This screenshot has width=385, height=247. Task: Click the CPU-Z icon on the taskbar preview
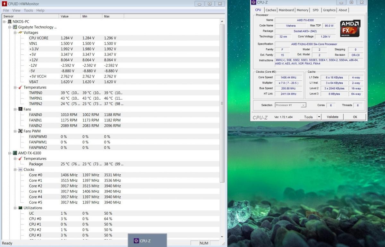coord(136,241)
